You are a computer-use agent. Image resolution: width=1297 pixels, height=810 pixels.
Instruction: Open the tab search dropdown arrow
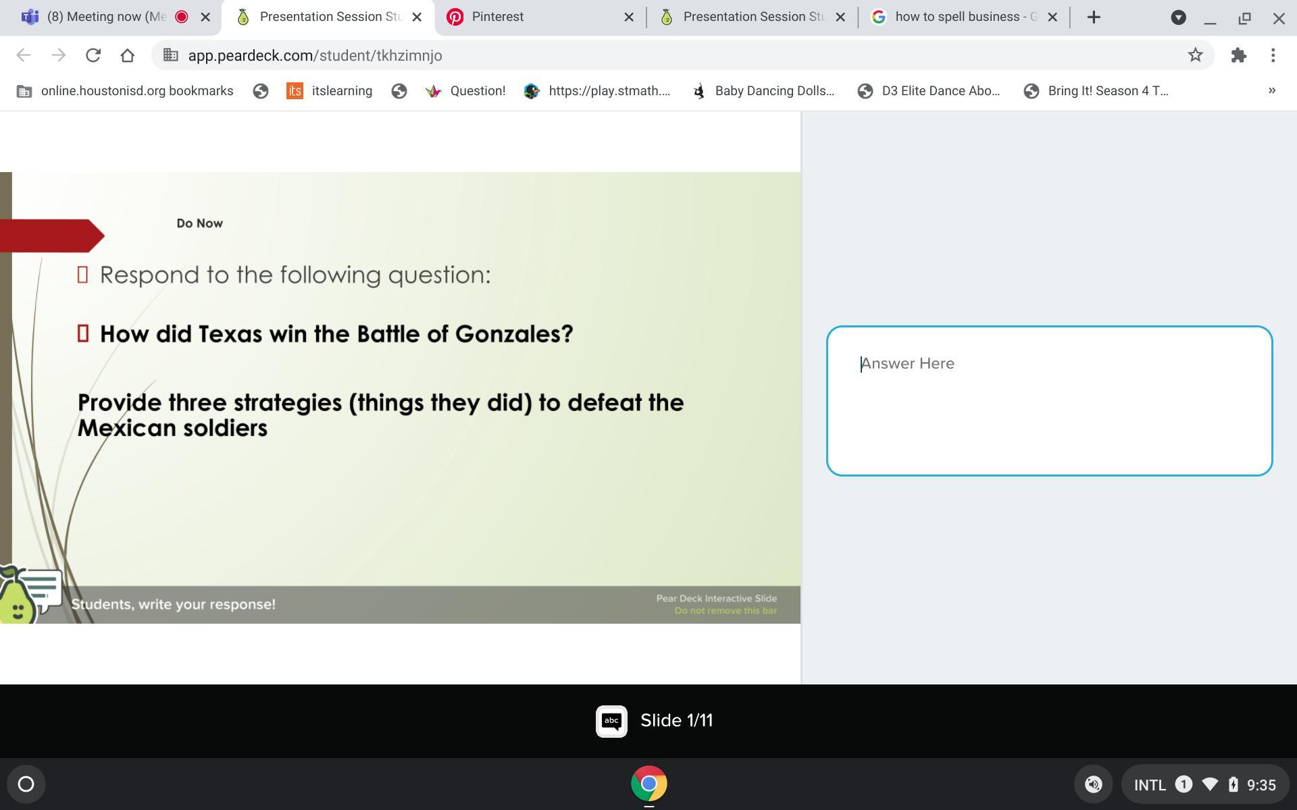tap(1178, 18)
